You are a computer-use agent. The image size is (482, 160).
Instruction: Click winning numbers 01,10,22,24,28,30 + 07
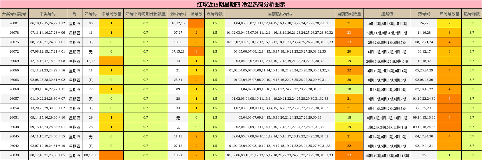tap(48, 99)
